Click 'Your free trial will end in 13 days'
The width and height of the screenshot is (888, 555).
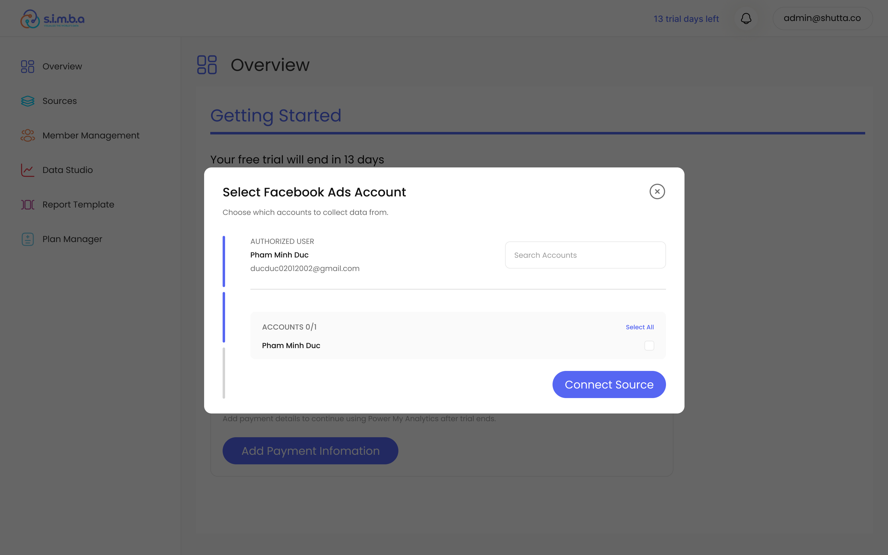[x=297, y=160]
